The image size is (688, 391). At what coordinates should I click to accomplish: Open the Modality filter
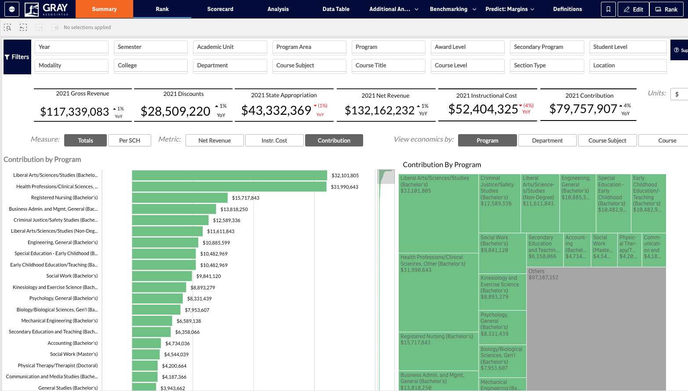(x=71, y=66)
